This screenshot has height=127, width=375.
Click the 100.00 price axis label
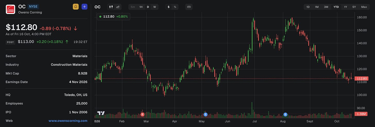coord(361,95)
